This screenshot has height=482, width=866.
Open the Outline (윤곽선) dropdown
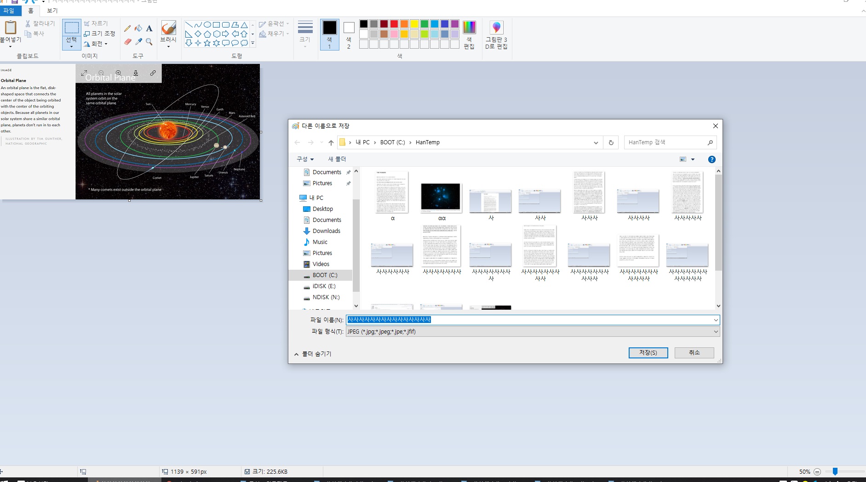tap(274, 23)
